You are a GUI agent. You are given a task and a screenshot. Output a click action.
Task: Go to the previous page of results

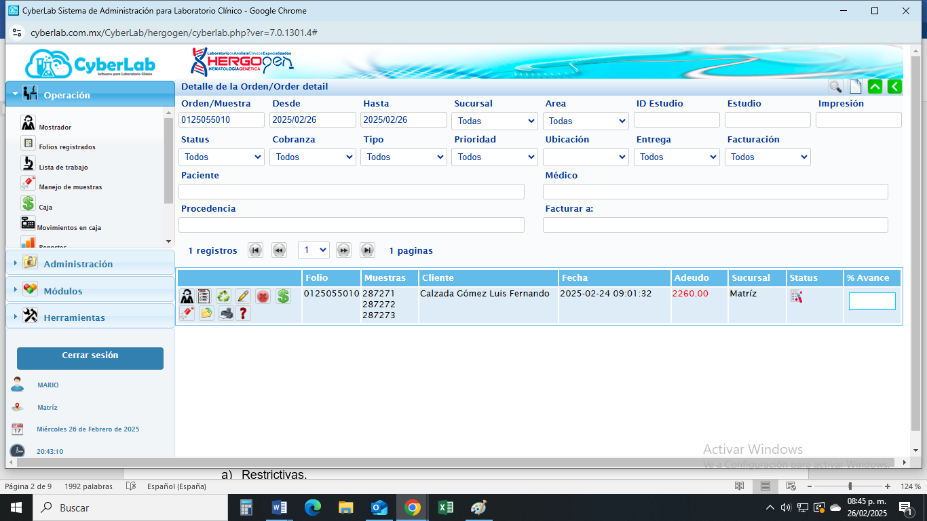click(x=279, y=250)
